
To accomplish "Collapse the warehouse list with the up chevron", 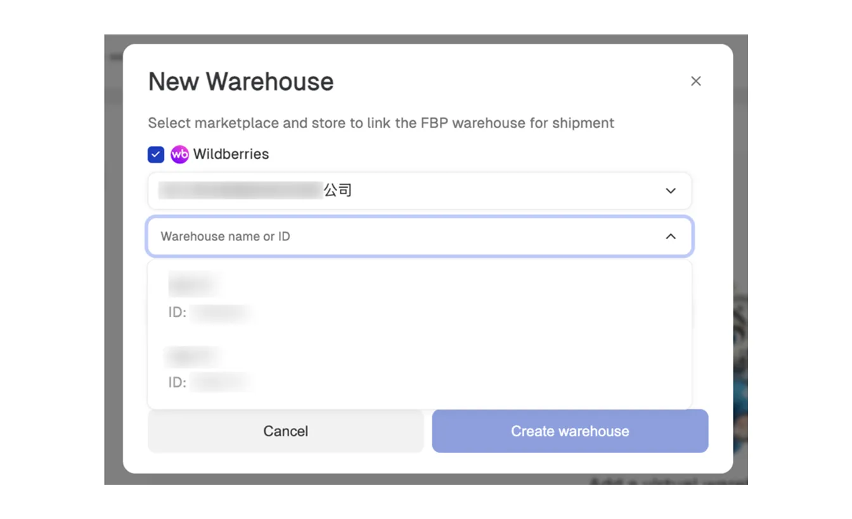I will pos(671,236).
